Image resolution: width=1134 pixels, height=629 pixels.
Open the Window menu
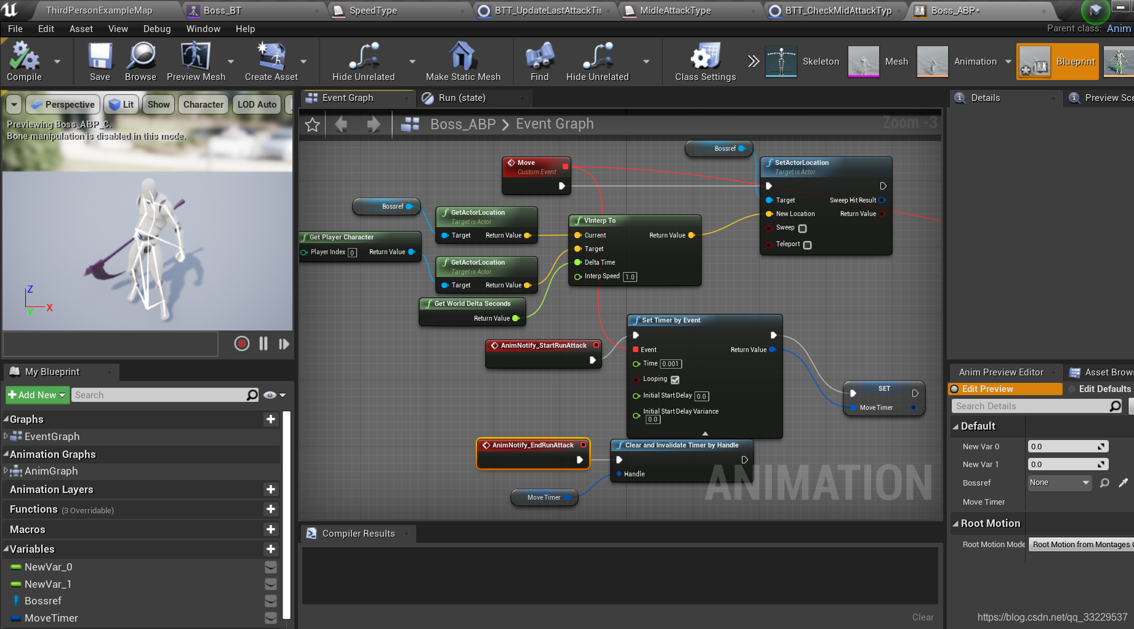click(x=203, y=29)
